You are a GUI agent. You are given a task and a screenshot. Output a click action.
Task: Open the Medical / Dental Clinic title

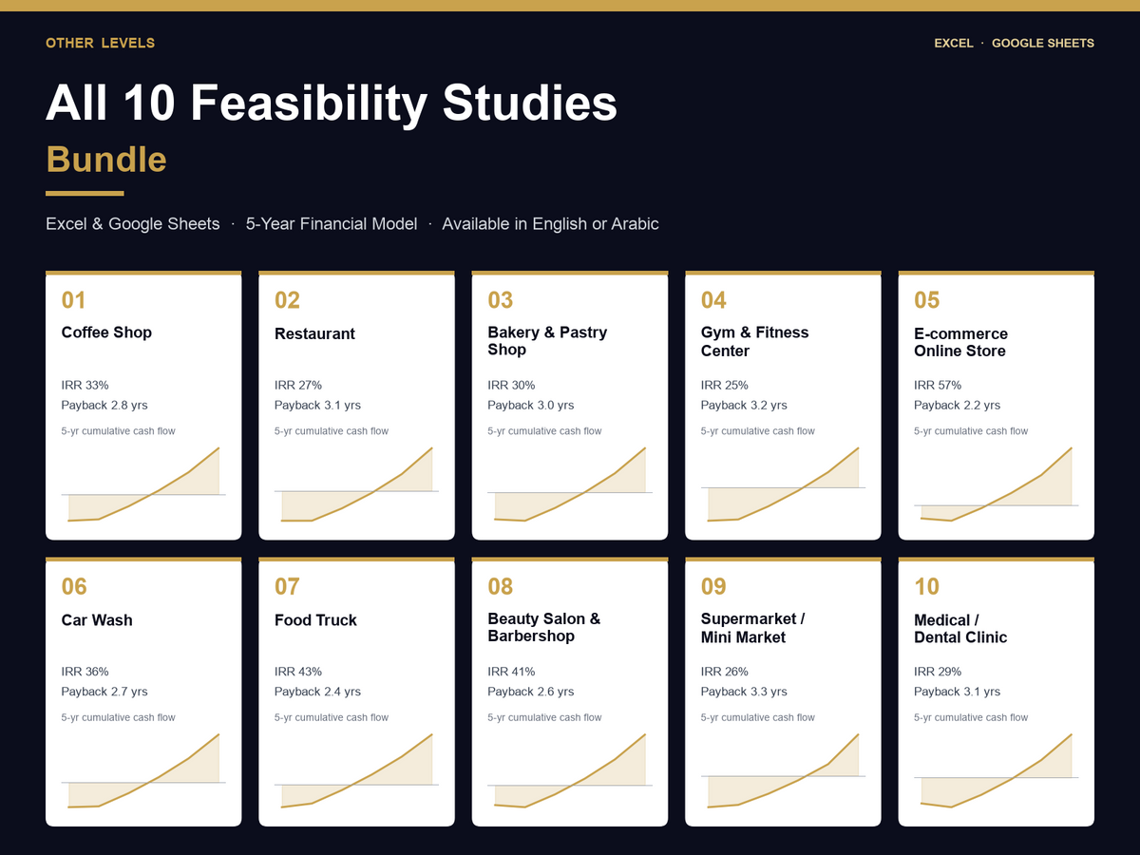click(960, 628)
